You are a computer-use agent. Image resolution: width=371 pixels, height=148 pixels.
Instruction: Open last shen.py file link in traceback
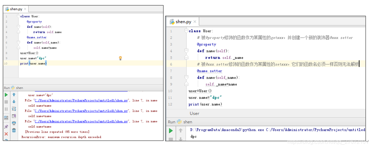[x=81, y=122]
